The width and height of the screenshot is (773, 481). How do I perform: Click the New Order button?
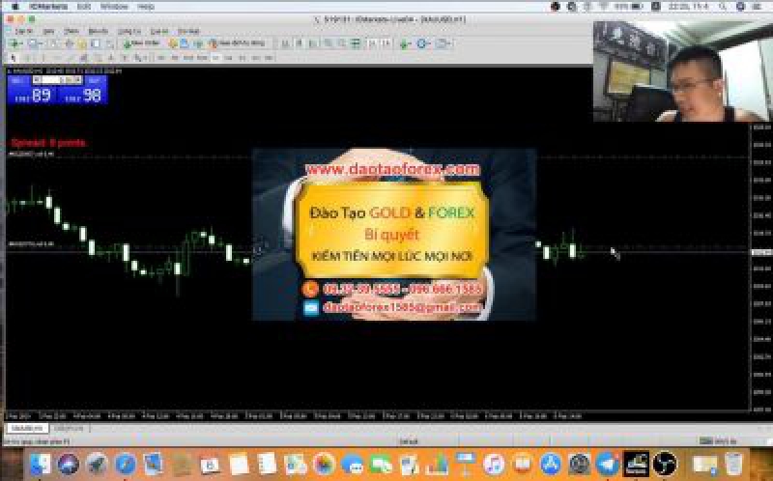click(142, 43)
